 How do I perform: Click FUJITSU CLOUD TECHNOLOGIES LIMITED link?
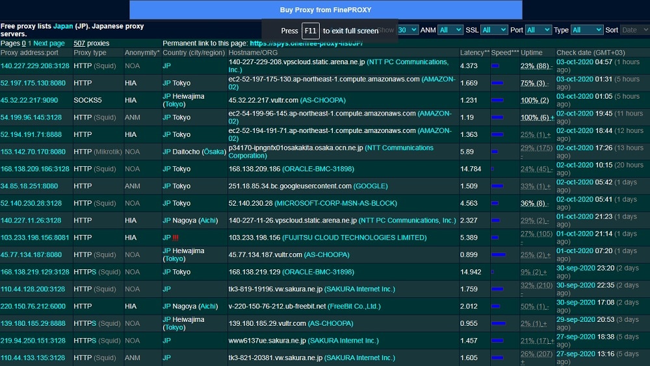point(354,238)
